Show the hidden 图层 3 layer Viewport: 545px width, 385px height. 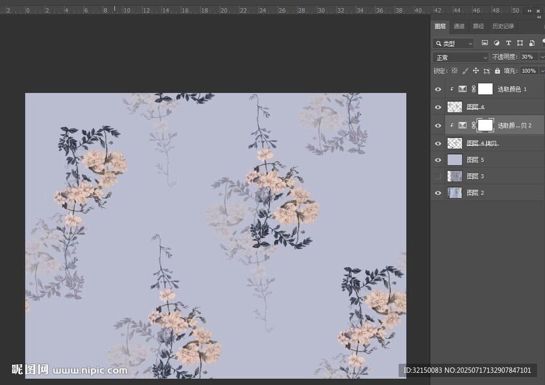pyautogui.click(x=438, y=176)
